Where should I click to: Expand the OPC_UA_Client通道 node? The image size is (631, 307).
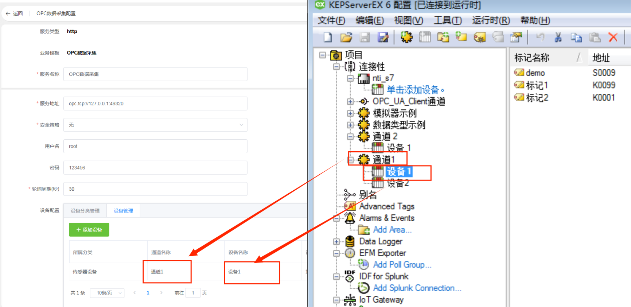coord(350,102)
